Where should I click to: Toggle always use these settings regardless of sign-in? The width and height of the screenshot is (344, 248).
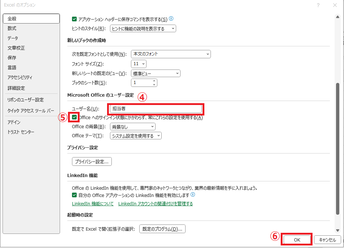pyautogui.click(x=75, y=117)
